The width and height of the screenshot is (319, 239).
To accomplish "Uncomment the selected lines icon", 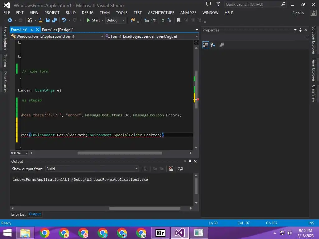I will click(169, 20).
